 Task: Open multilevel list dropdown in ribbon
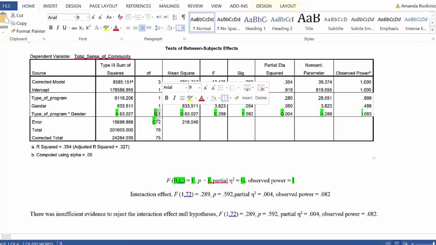point(152,17)
